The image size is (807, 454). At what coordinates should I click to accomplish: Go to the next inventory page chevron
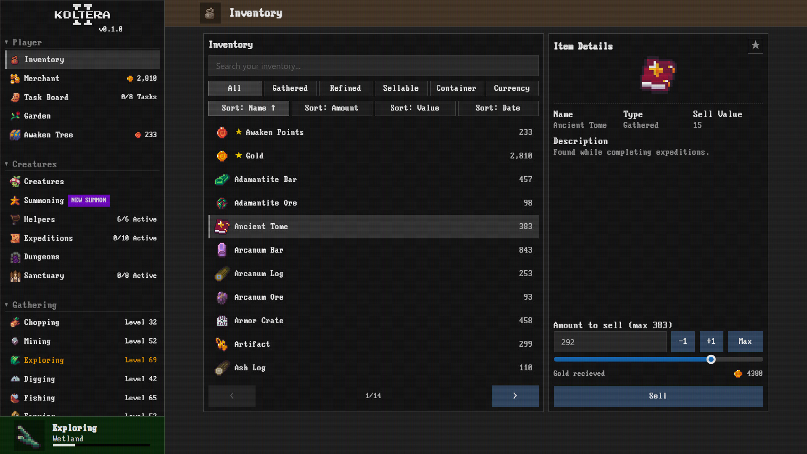(x=515, y=396)
